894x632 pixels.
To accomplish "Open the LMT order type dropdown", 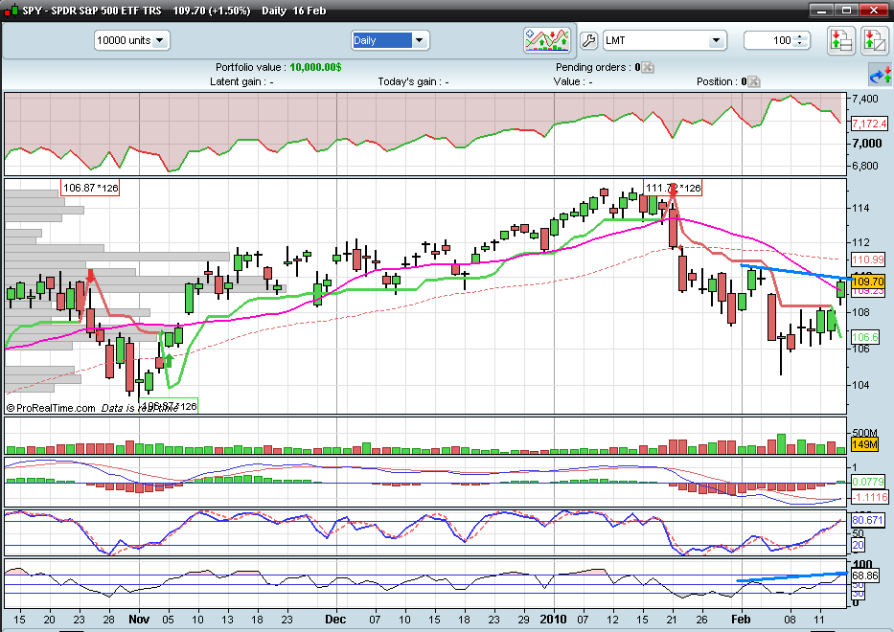I will pos(665,40).
